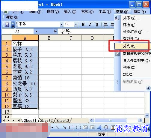
Task: Select cell containing 橘子 3.5
Action: click(x=25, y=49)
